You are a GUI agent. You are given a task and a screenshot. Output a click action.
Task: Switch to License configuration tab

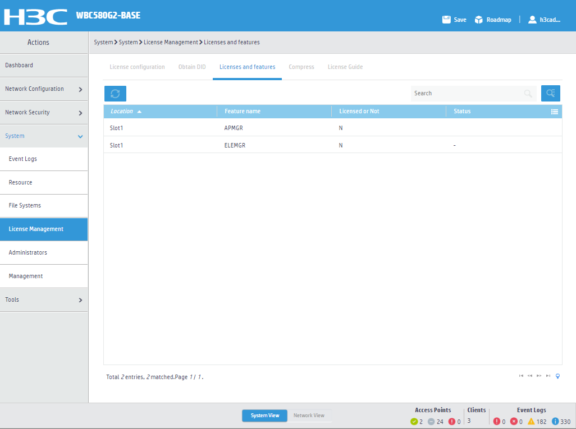tap(137, 67)
